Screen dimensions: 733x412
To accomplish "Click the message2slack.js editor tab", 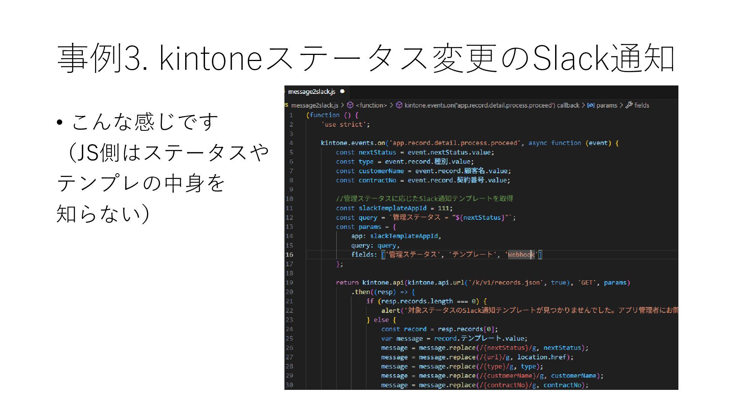I will click(311, 92).
